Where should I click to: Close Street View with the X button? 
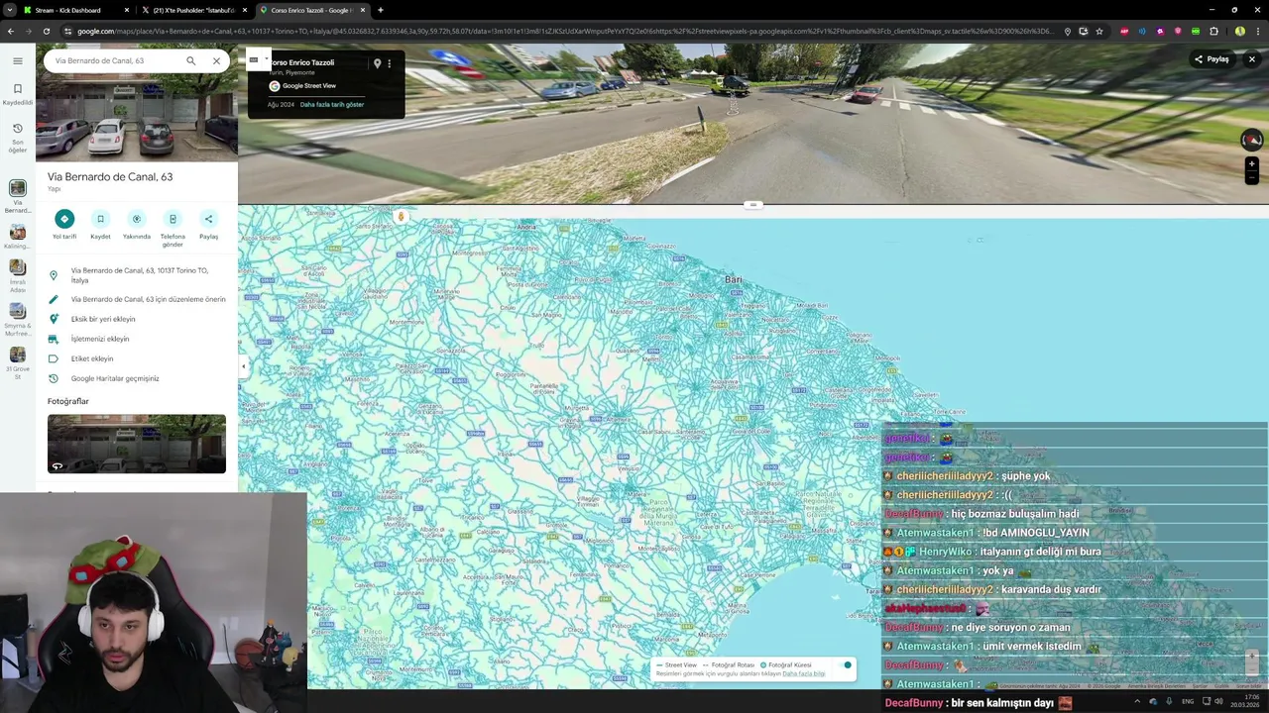1252,59
